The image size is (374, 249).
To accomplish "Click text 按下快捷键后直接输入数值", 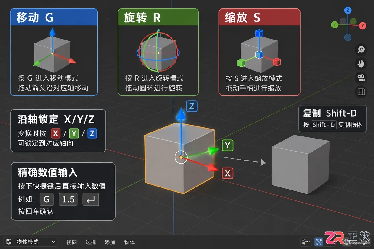I will pyautogui.click(x=62, y=186).
